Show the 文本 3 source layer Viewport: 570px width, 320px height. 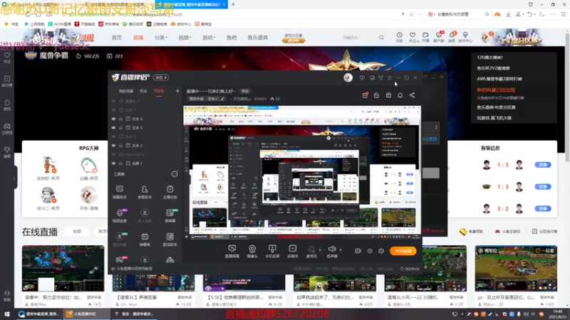pyautogui.click(x=113, y=137)
